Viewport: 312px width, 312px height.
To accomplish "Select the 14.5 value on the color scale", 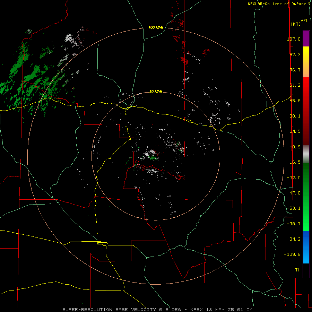I will (295, 131).
